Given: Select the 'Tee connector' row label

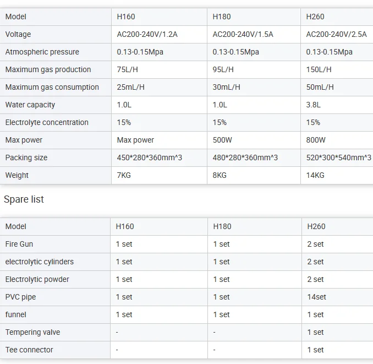Looking at the screenshot, I should [29, 350].
